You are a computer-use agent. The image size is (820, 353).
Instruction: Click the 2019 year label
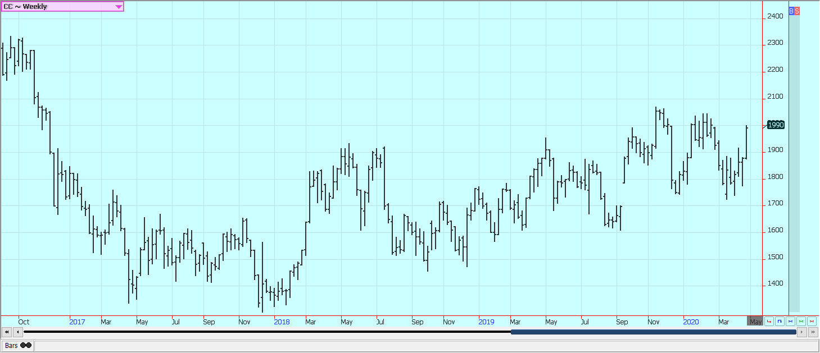pyautogui.click(x=486, y=322)
